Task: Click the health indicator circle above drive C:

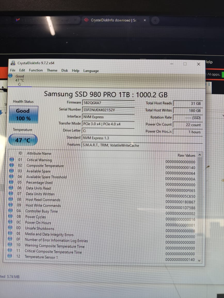Action: [10, 76]
